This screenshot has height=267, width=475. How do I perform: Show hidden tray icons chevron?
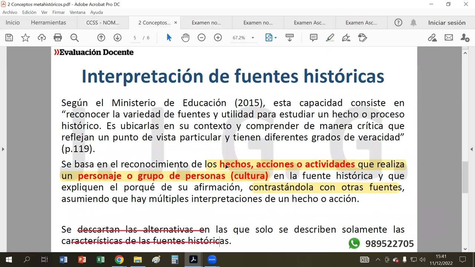tap(378, 260)
